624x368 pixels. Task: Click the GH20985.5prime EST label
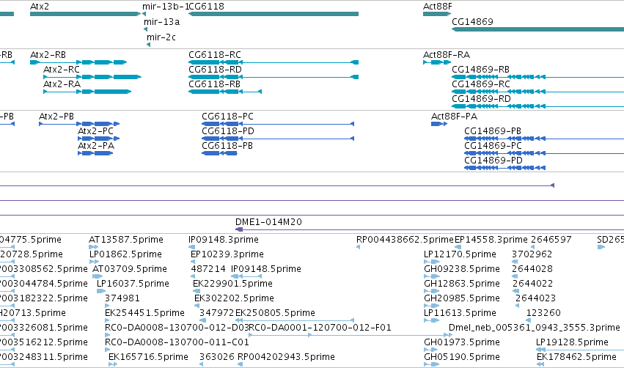[x=462, y=299]
